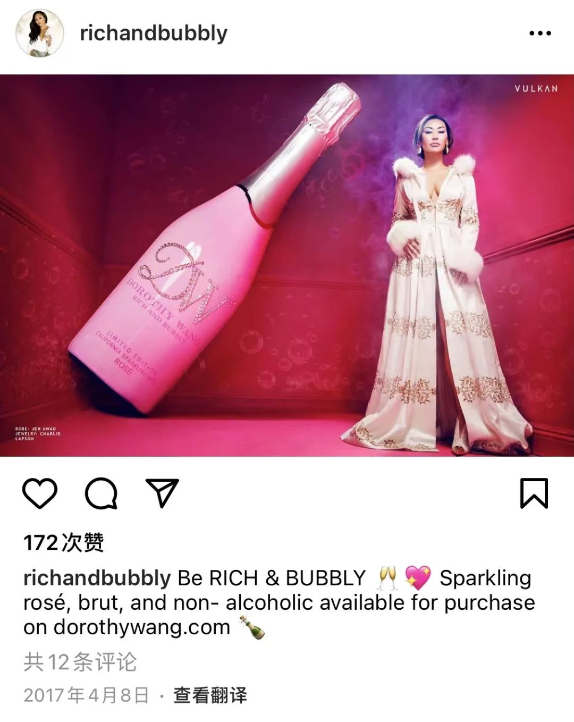Save post with bookmark icon
The width and height of the screenshot is (574, 722).
pyautogui.click(x=534, y=493)
